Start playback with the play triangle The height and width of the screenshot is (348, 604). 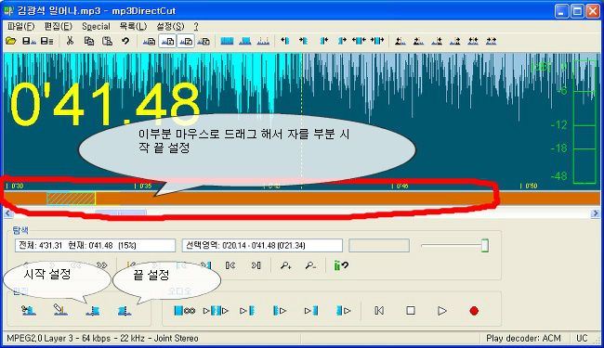(x=441, y=311)
